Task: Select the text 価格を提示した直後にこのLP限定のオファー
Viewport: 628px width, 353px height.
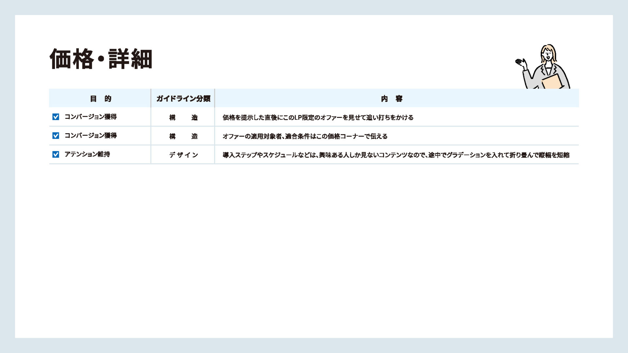Action: click(x=282, y=118)
